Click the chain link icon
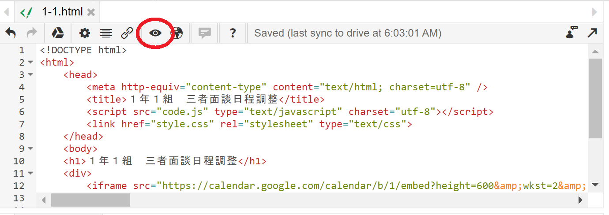The width and height of the screenshot is (609, 215). pos(127,33)
